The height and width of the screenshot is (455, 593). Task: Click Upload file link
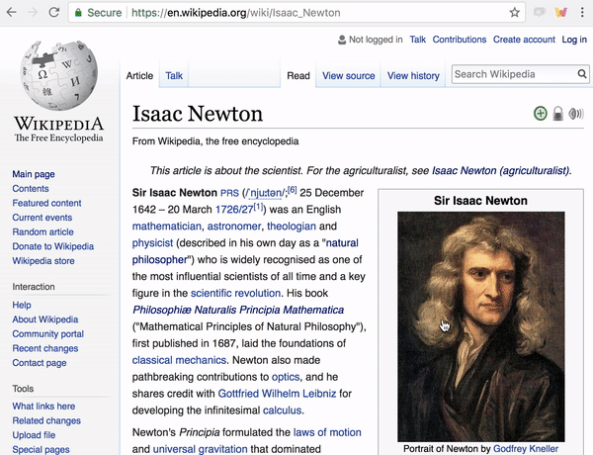34,435
